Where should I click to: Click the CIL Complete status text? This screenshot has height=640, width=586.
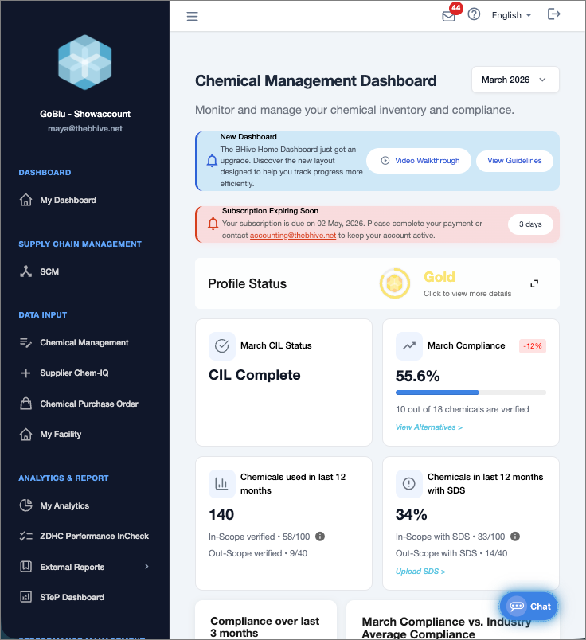point(255,375)
